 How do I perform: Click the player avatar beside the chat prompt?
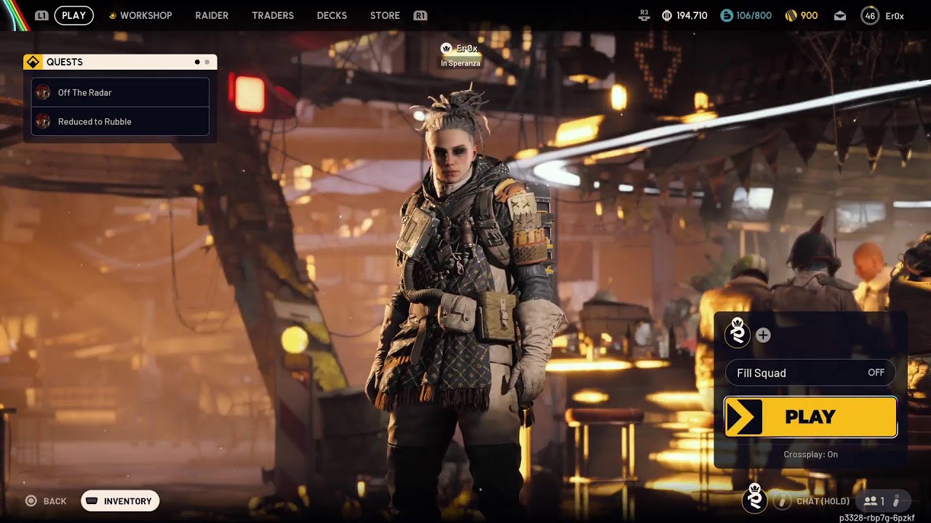click(755, 499)
